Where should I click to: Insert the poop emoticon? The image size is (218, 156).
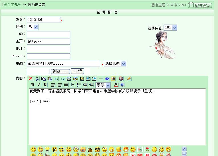coord(90,150)
